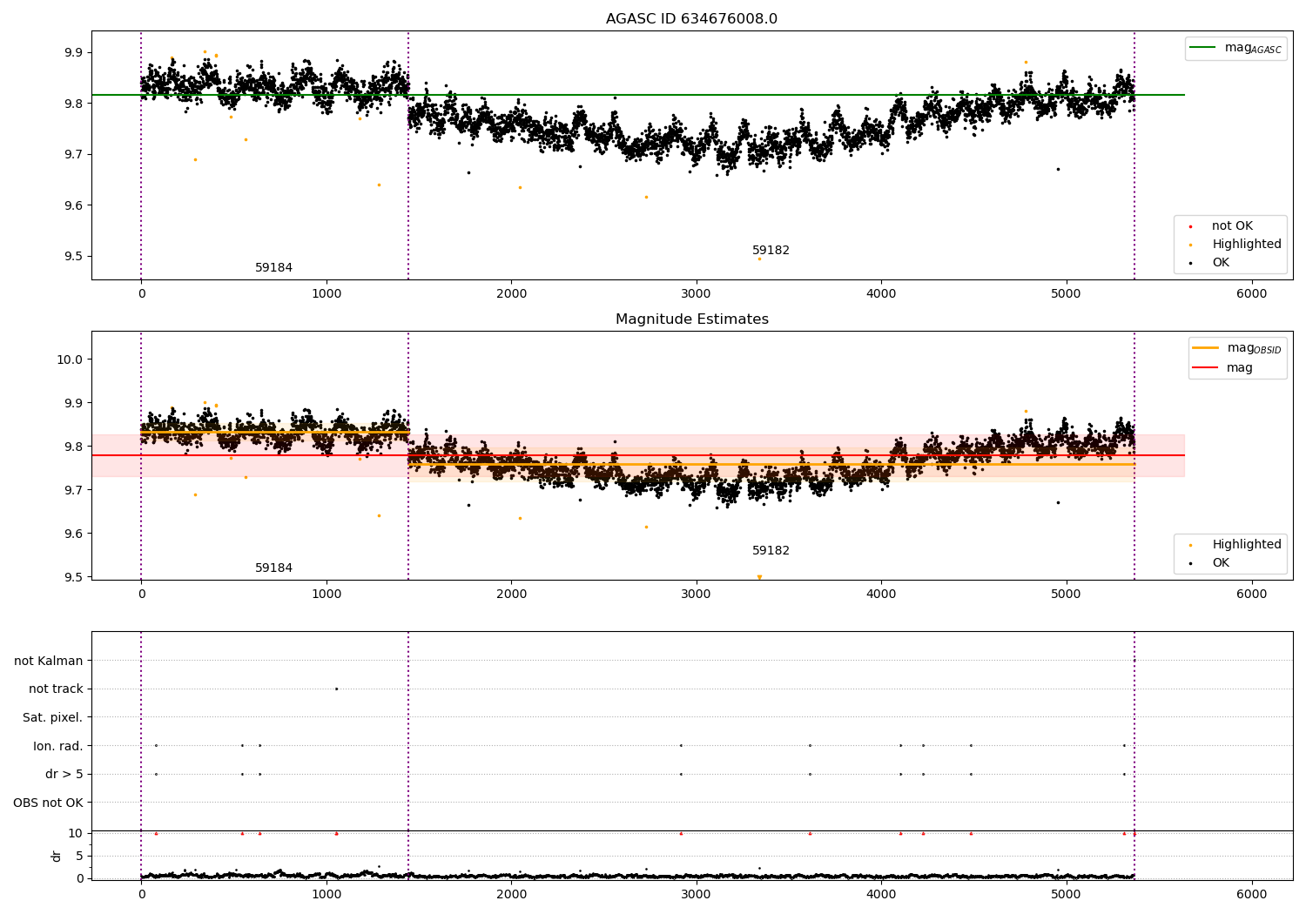Click 'Highlighted' in the AGASC ID plot legend

(1247, 245)
